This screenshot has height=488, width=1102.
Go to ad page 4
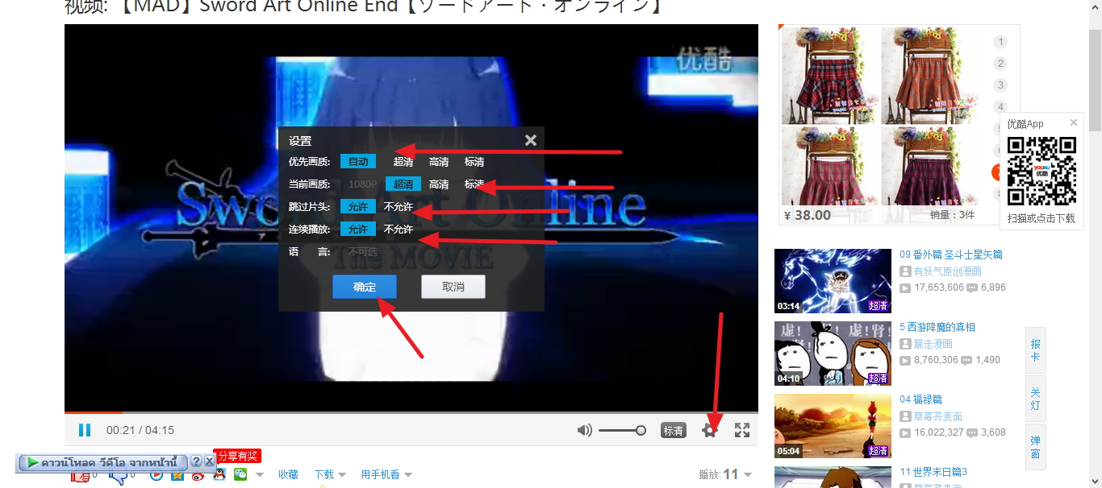pyautogui.click(x=1000, y=107)
